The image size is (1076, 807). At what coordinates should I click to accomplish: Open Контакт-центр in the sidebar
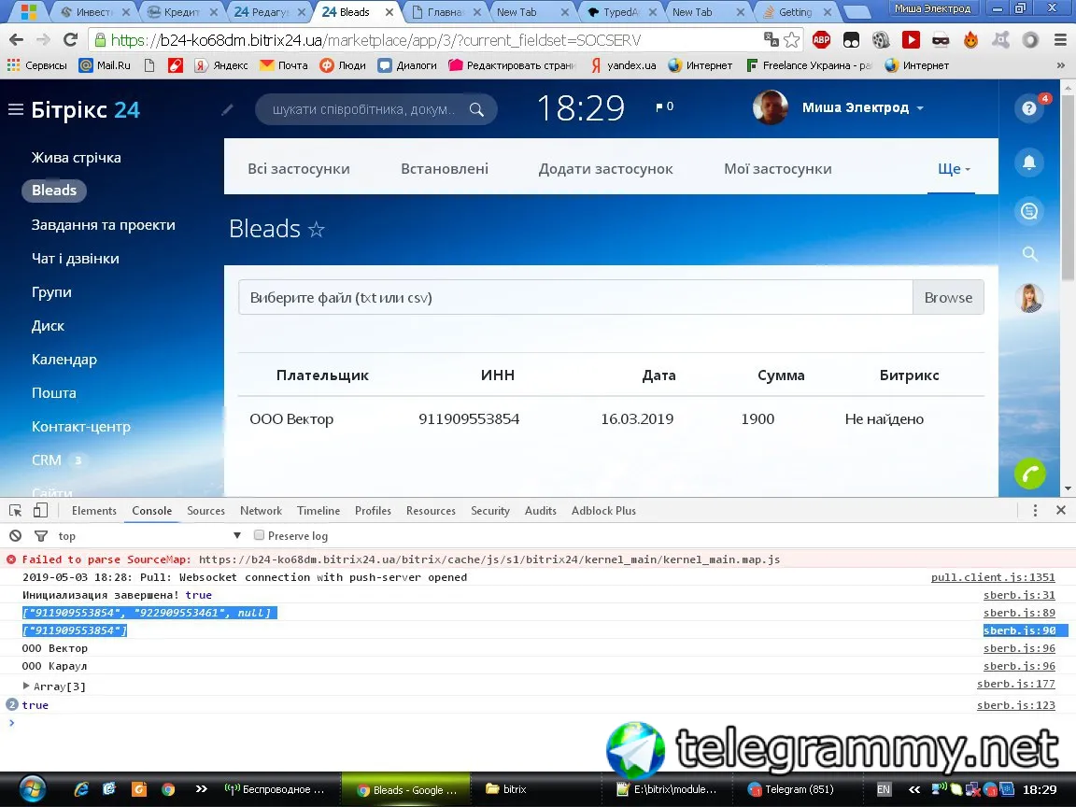pyautogui.click(x=81, y=426)
